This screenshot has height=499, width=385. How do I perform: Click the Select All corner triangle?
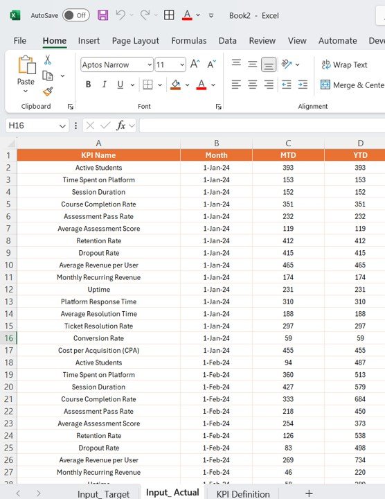pos(11,143)
